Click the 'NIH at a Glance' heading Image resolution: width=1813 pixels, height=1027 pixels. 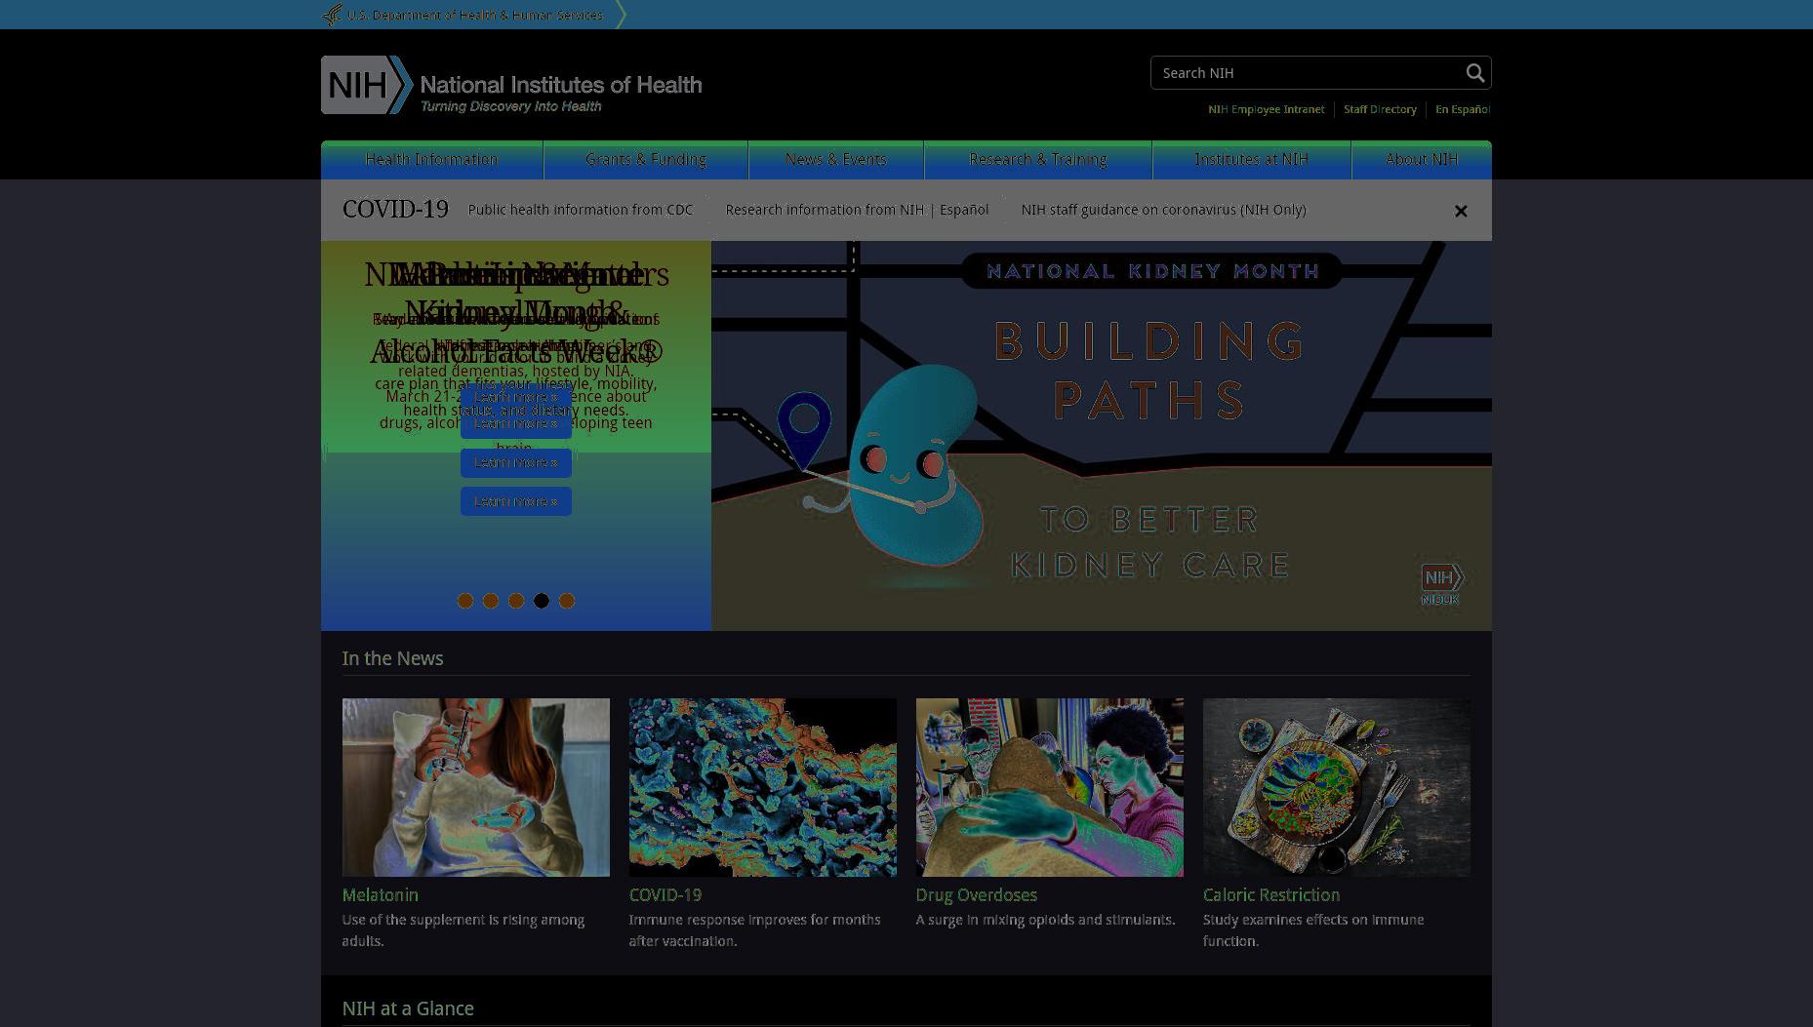click(x=408, y=1008)
